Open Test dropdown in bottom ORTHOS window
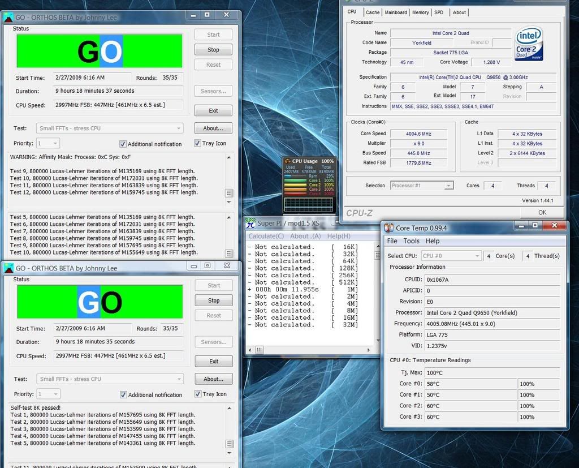The height and width of the screenshot is (468, 579). pyautogui.click(x=110, y=379)
